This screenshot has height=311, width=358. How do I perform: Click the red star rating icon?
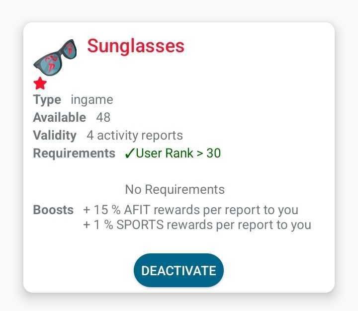pyautogui.click(x=40, y=83)
